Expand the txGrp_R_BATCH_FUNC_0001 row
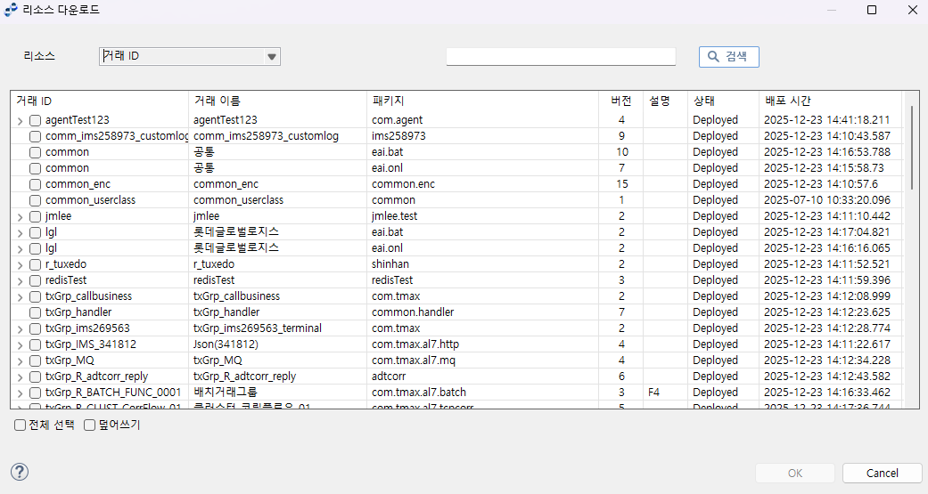The width and height of the screenshot is (928, 494). pos(21,393)
